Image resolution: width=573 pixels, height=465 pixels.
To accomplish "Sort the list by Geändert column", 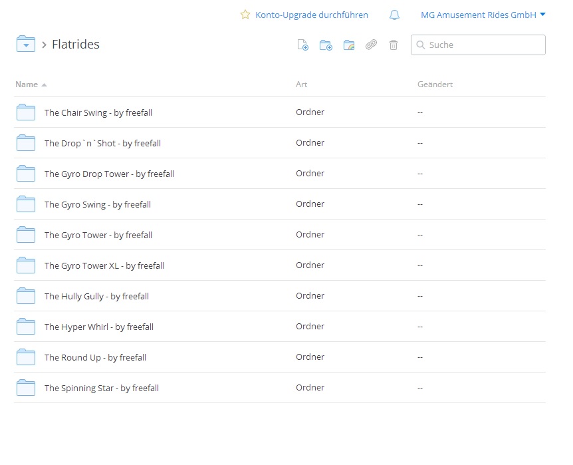I will (x=435, y=84).
